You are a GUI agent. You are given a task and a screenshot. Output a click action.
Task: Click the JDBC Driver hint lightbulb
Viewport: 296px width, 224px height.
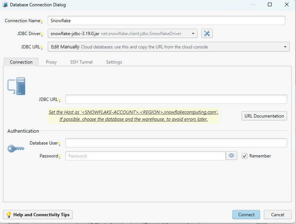[42, 34]
